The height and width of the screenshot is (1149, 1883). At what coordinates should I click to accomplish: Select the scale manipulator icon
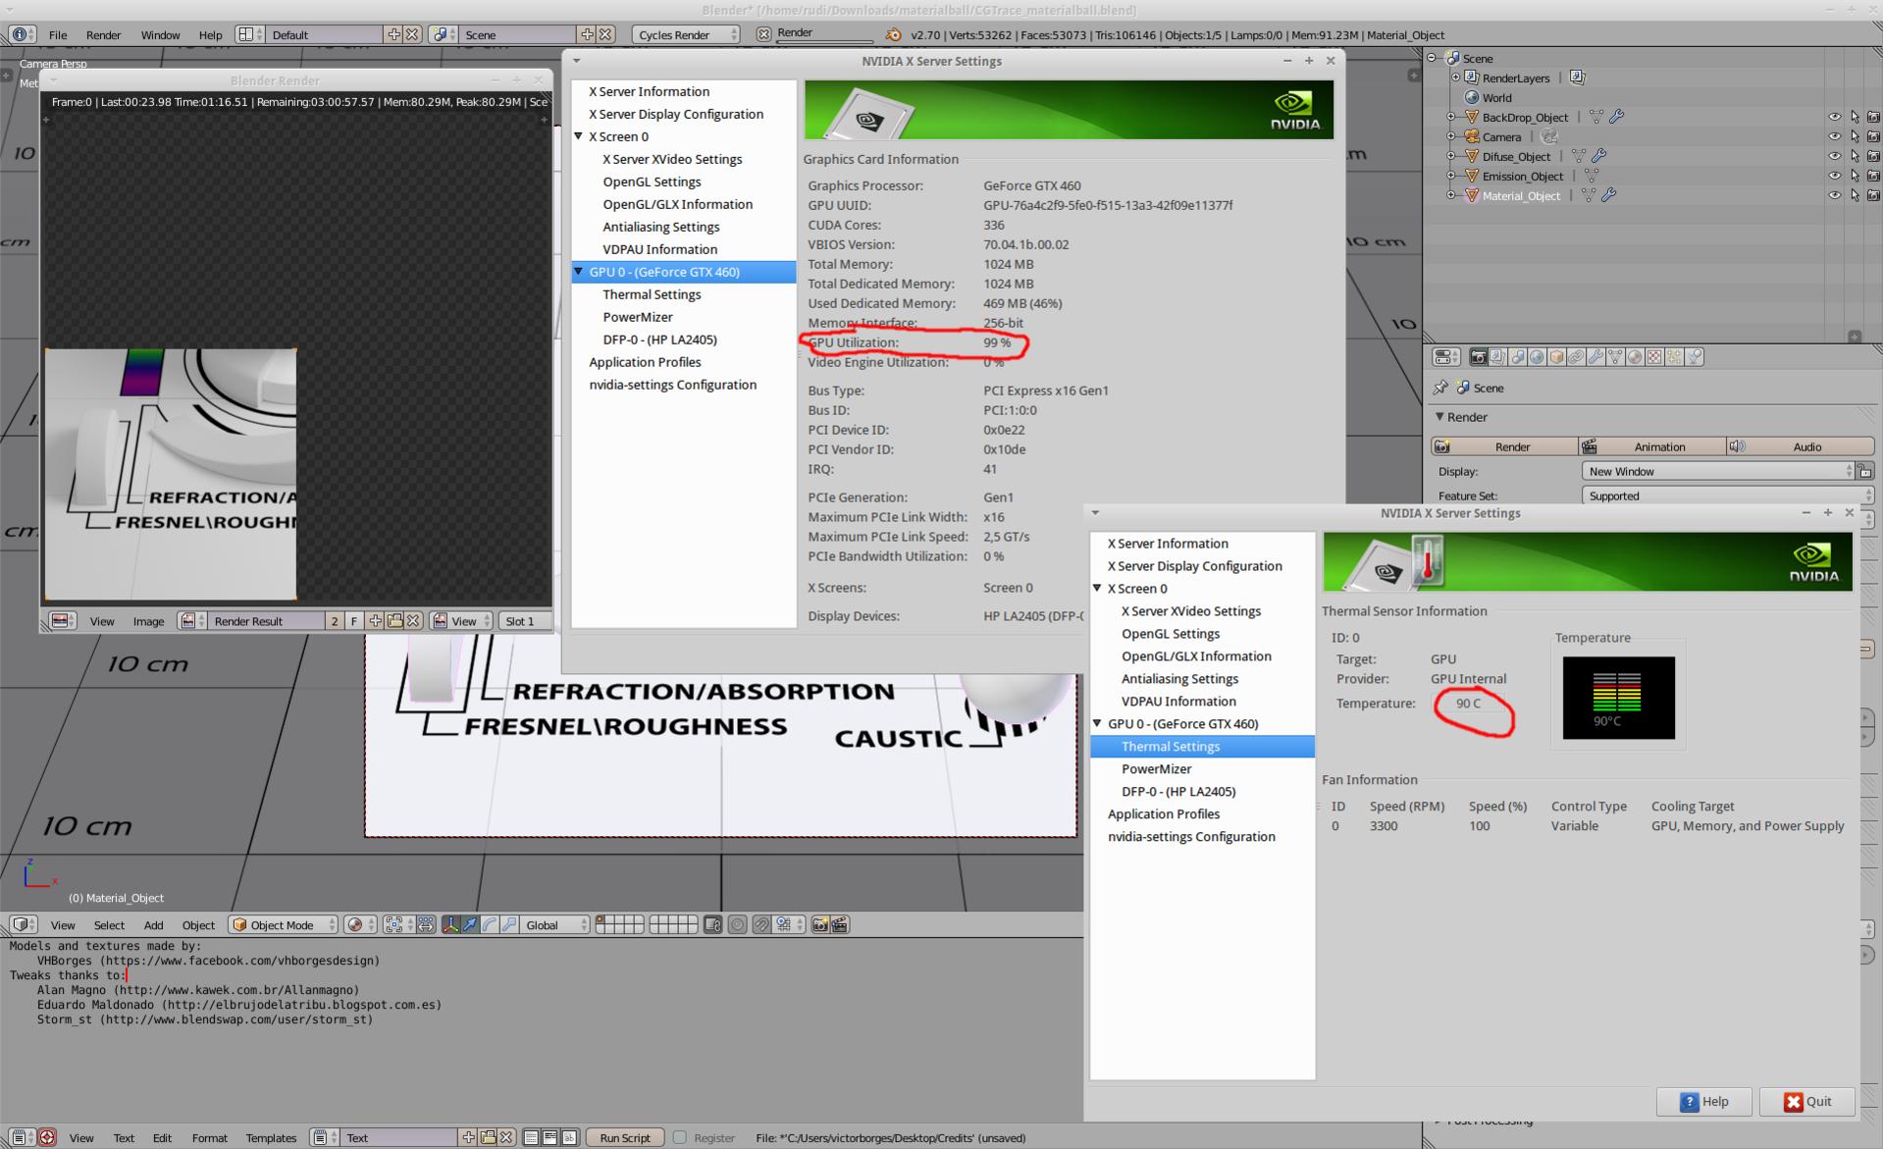pyautogui.click(x=508, y=924)
